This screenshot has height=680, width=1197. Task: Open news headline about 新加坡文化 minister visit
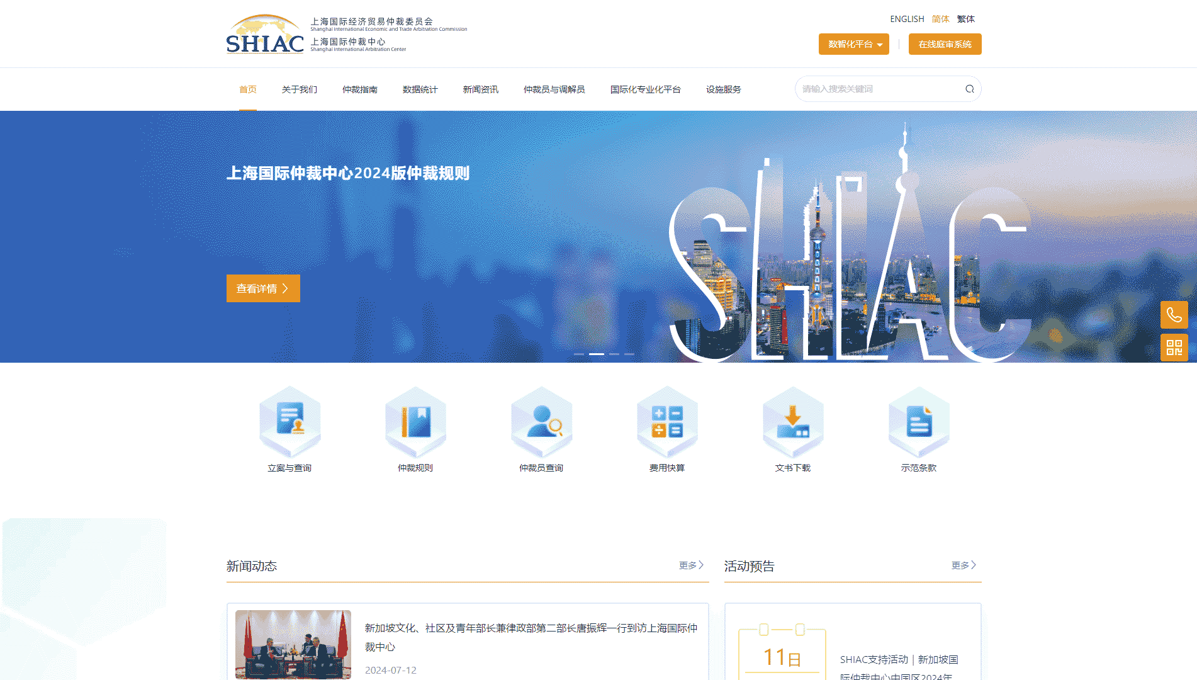[531, 637]
